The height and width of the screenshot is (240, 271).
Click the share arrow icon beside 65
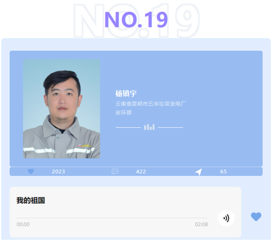tap(198, 172)
